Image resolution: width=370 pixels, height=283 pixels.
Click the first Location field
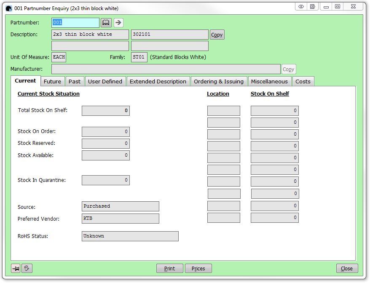224,111
